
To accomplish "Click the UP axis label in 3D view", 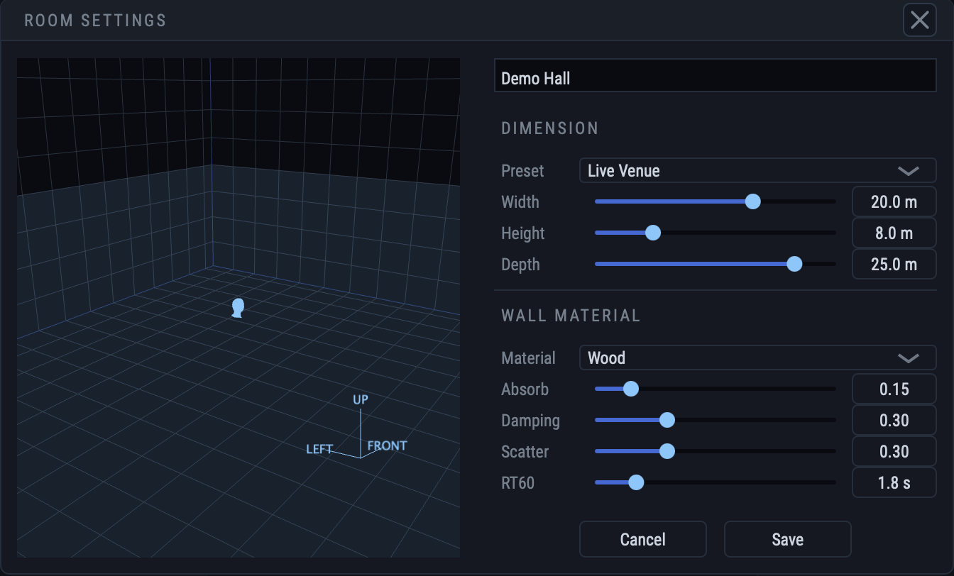I will coord(361,400).
